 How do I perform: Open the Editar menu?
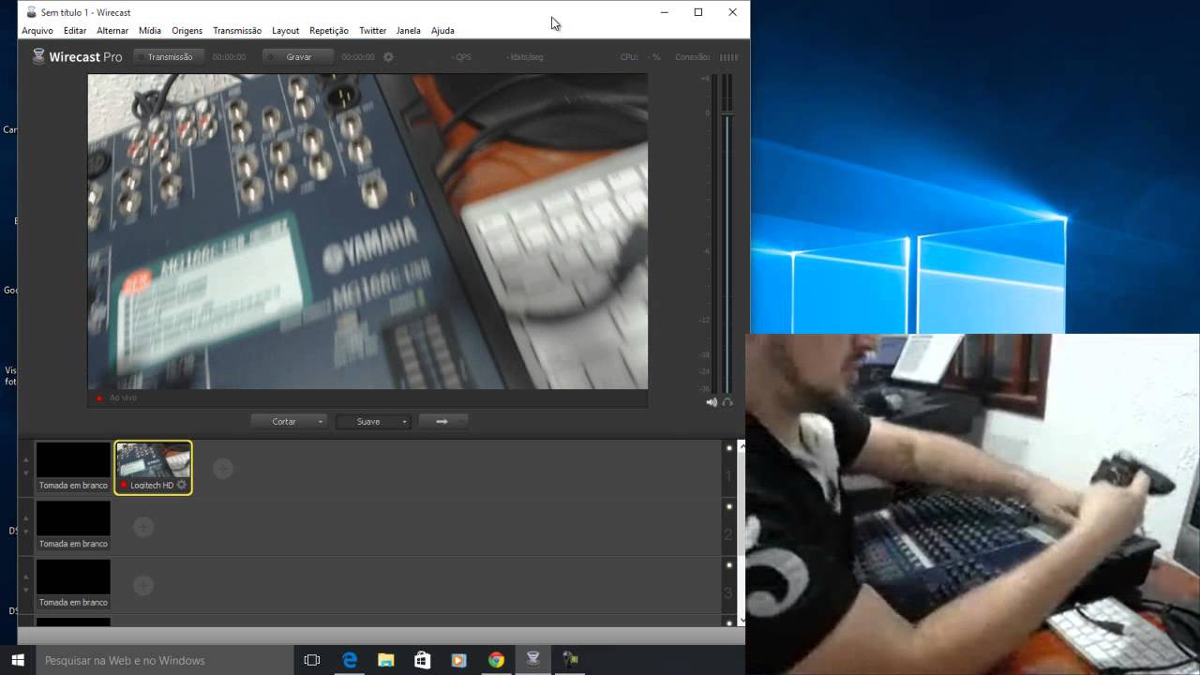pyautogui.click(x=75, y=31)
